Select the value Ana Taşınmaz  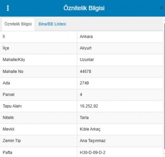[92, 141]
